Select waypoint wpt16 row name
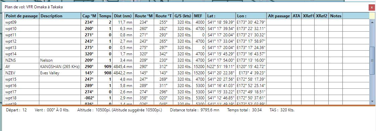 click(22, 86)
